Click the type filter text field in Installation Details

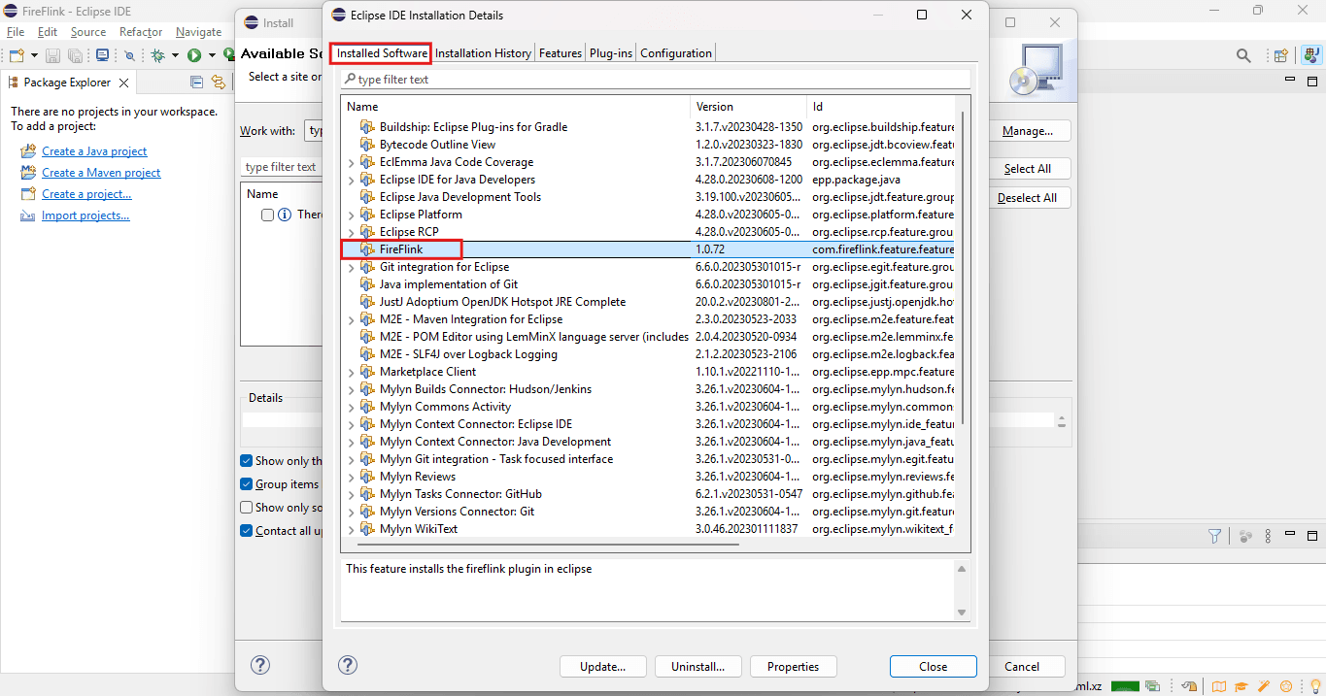pos(655,80)
